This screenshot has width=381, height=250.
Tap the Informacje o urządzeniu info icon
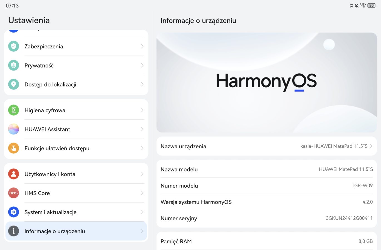coord(14,231)
